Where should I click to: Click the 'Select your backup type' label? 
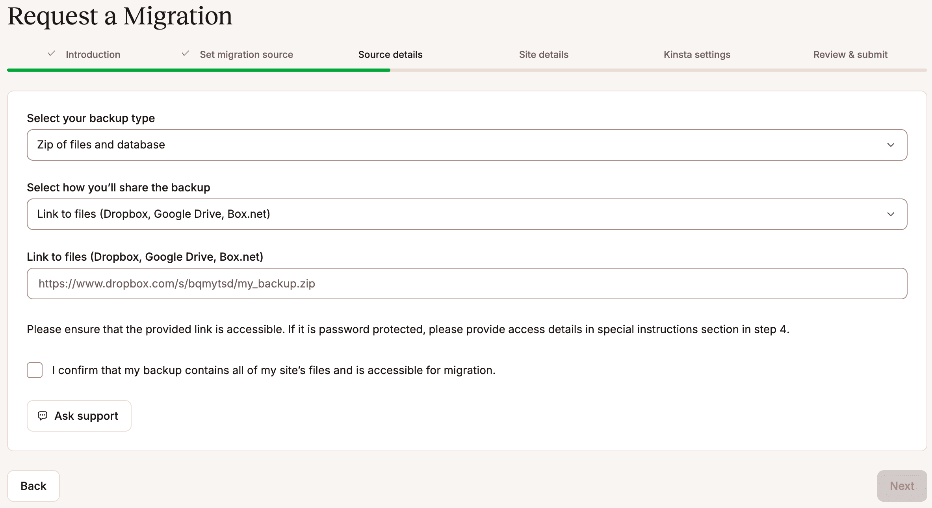pyautogui.click(x=91, y=118)
